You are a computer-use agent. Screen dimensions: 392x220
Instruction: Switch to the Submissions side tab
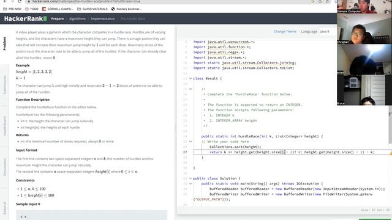click(x=4, y=85)
